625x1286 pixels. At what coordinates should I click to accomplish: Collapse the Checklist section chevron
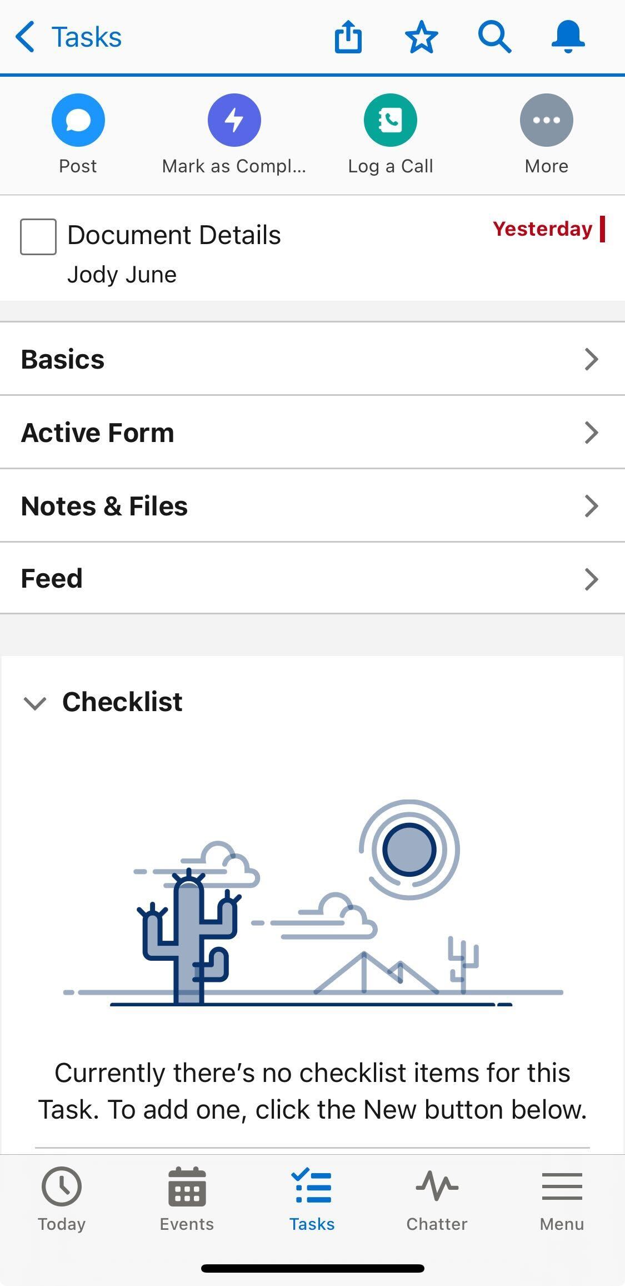click(35, 703)
